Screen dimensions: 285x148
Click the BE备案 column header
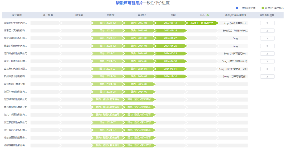pyautogui.click(x=79, y=15)
